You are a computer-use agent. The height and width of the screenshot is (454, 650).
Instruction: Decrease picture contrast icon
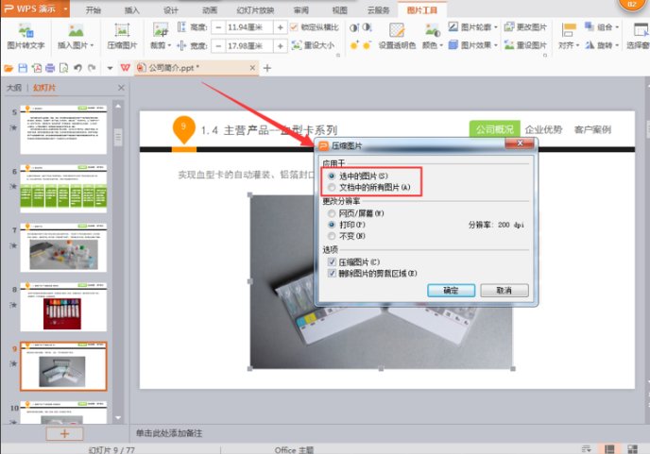[x=367, y=27]
